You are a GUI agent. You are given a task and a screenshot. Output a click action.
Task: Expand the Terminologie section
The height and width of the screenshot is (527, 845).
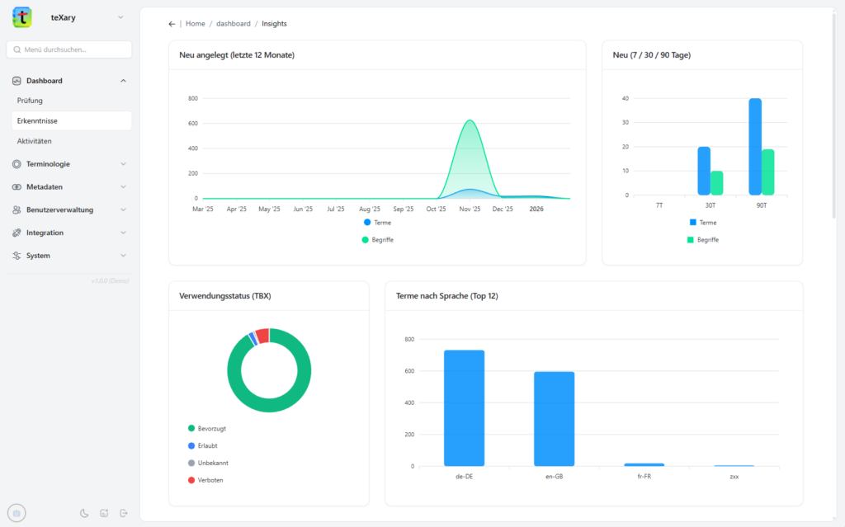click(123, 163)
